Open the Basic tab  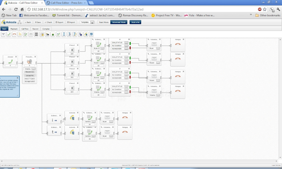click(x=4, y=29)
